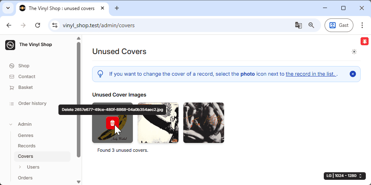The width and height of the screenshot is (371, 185).
Task: Open the Contact page
Action: [x=27, y=76]
